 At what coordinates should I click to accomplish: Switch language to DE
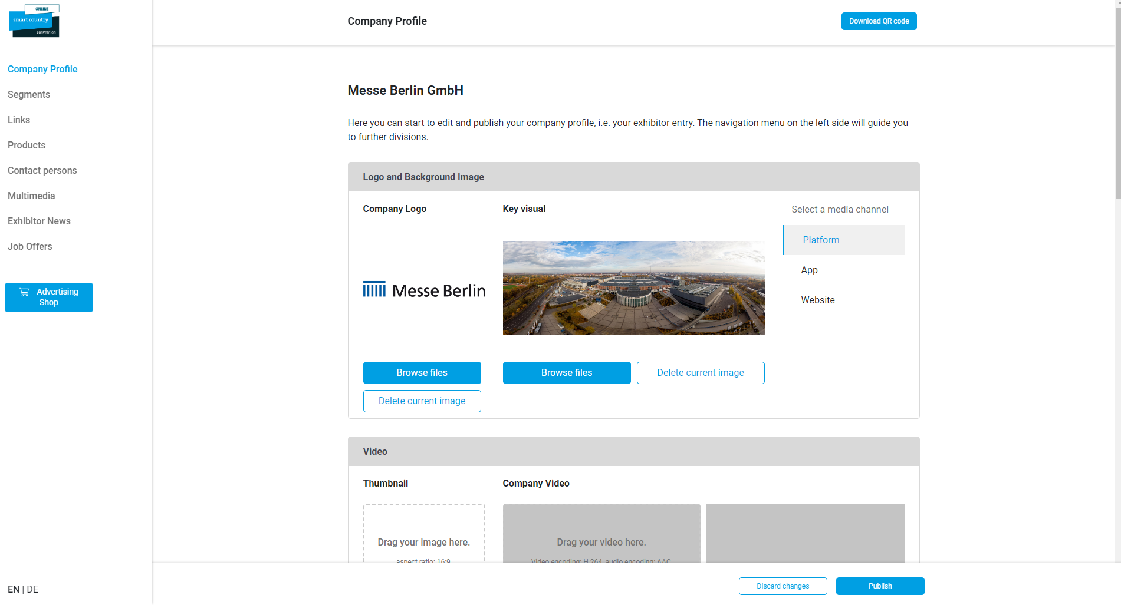(32, 589)
